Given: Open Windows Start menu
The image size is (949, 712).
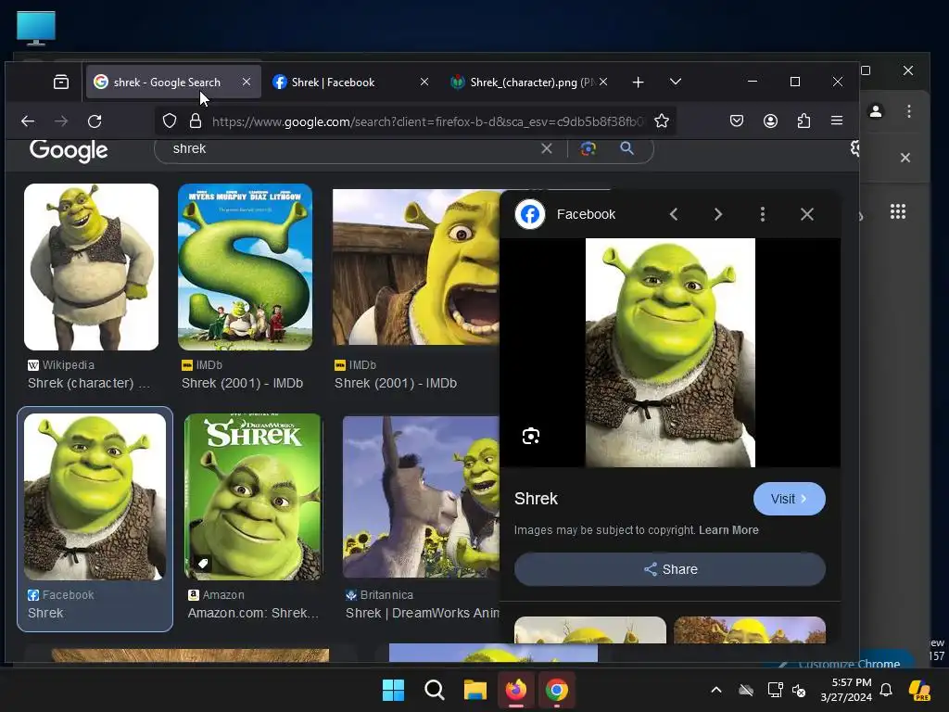Looking at the screenshot, I should click(393, 690).
